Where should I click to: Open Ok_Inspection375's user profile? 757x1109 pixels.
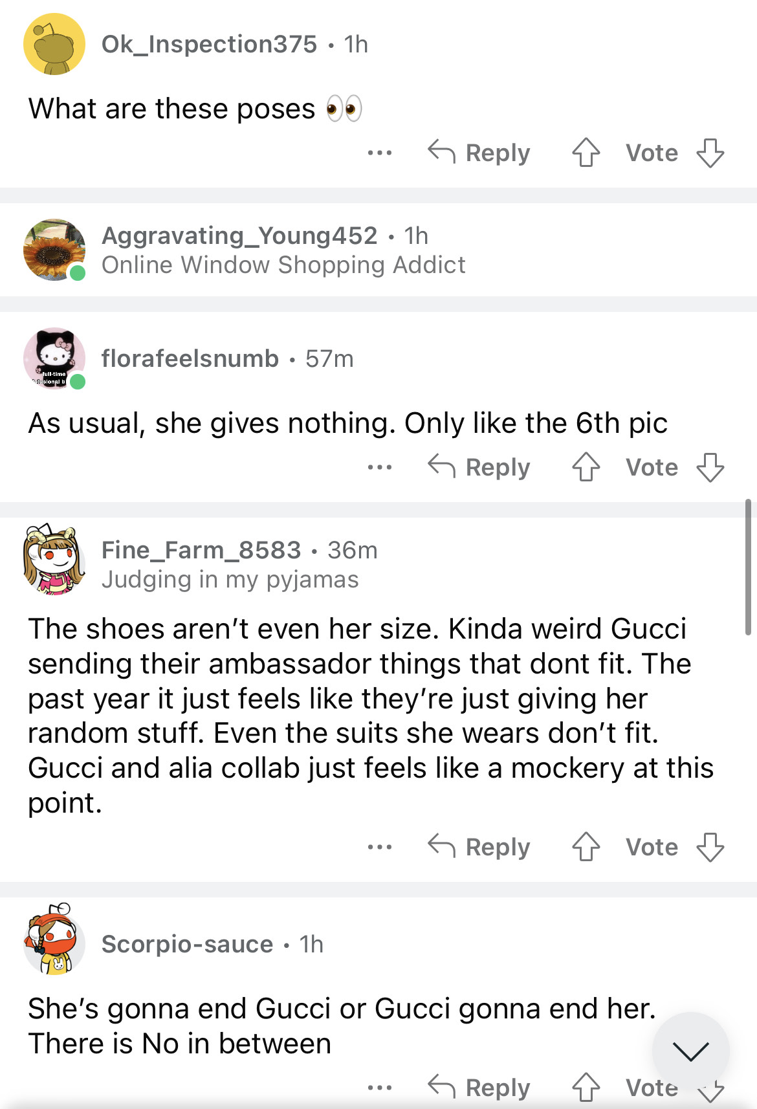(x=209, y=45)
